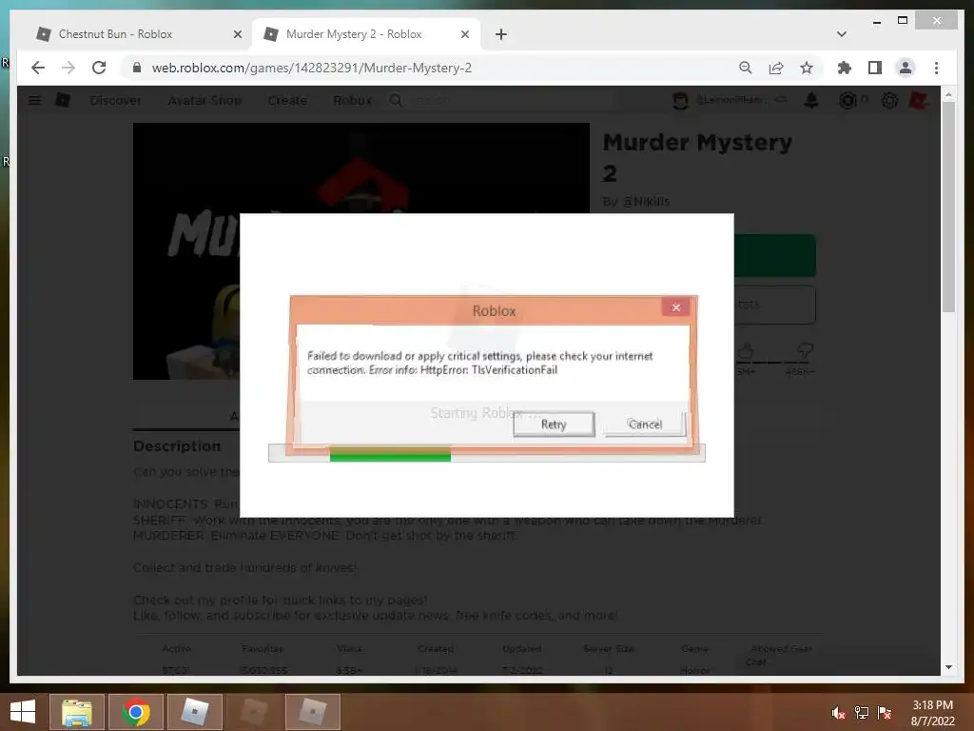The width and height of the screenshot is (974, 731).
Task: Open the Discover menu item
Action: click(x=115, y=100)
